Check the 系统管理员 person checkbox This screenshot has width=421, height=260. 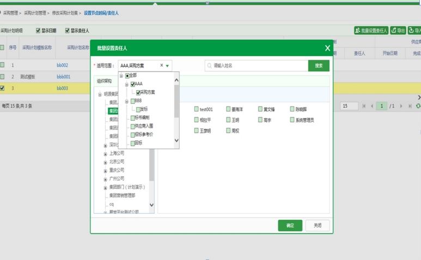pos(292,120)
